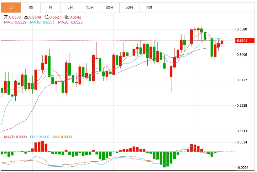Switch to the 月 monthly tab

point(50,8)
